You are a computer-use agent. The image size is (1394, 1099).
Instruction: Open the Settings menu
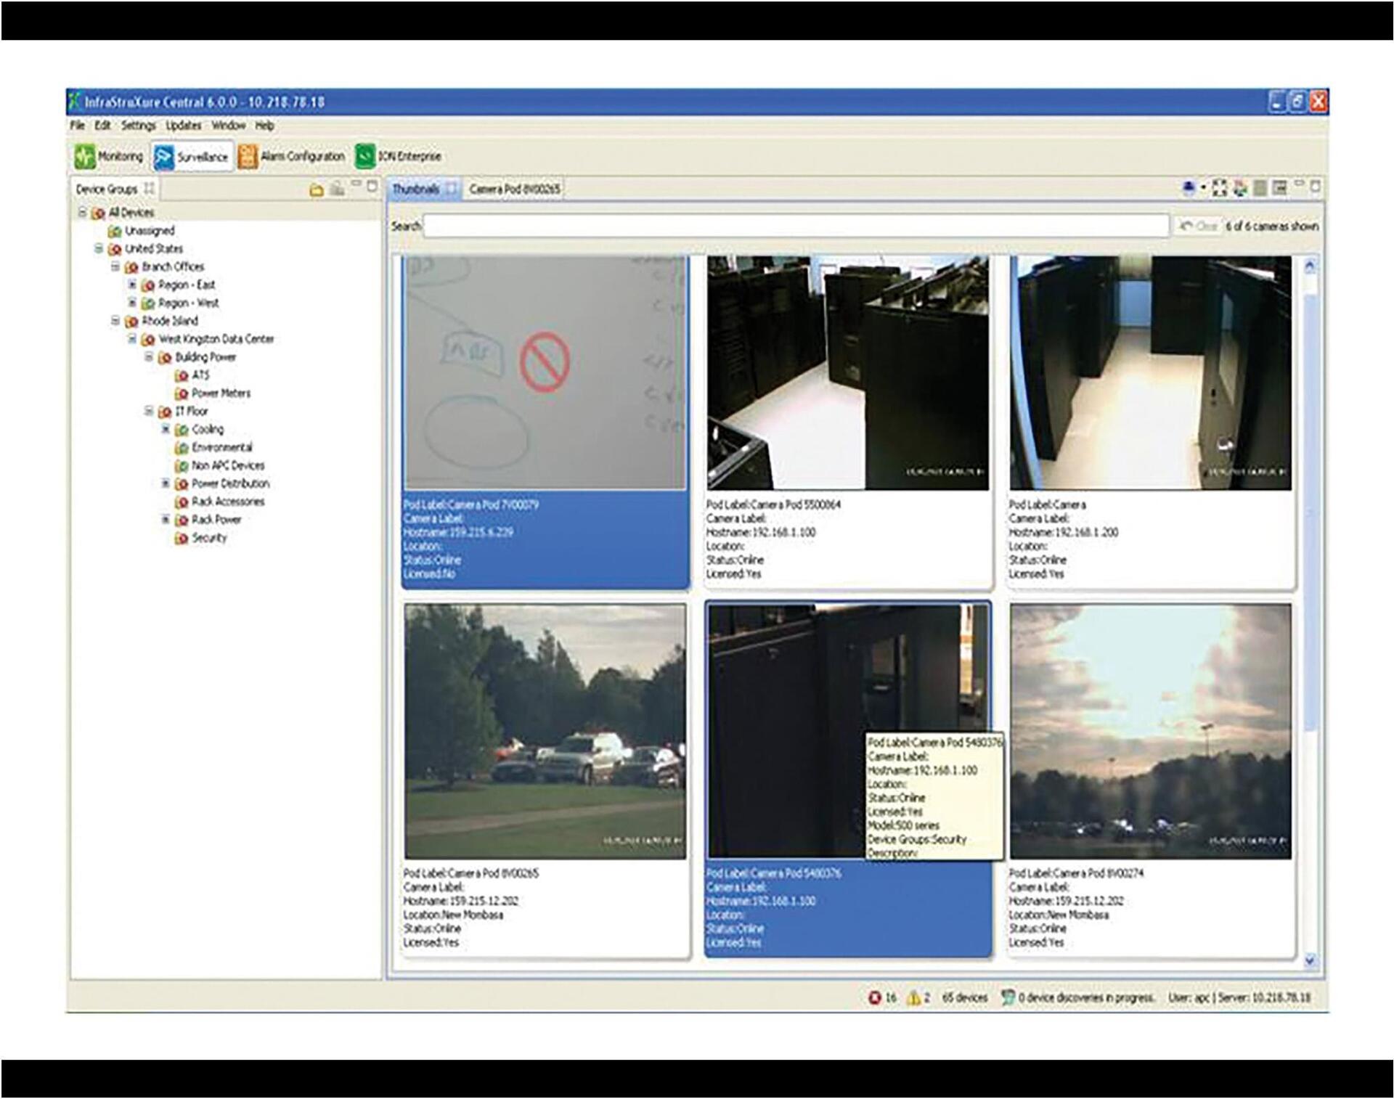point(138,126)
